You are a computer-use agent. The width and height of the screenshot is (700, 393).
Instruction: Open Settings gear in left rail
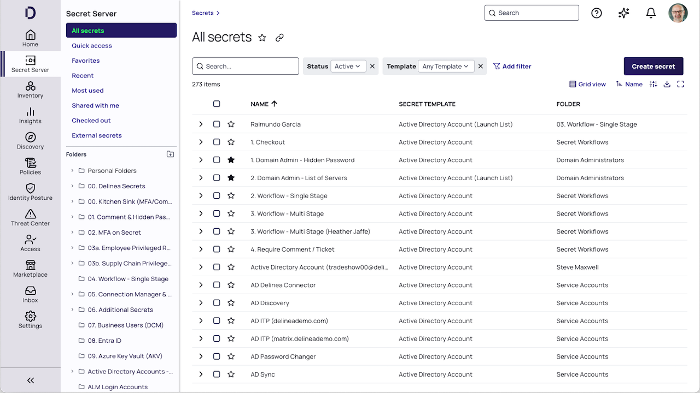click(x=30, y=320)
